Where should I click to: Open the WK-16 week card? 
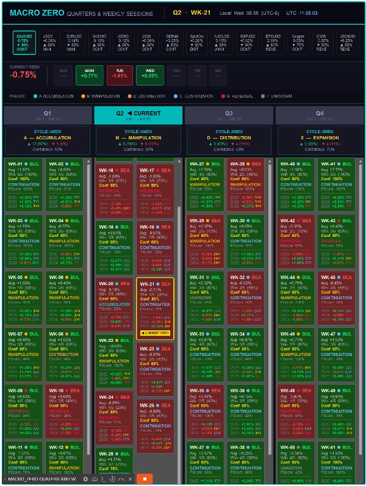(x=114, y=191)
